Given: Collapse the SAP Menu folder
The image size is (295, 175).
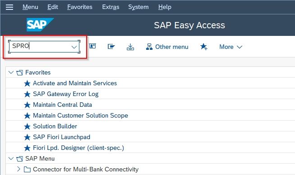Looking at the screenshot, I should coord(11,158).
